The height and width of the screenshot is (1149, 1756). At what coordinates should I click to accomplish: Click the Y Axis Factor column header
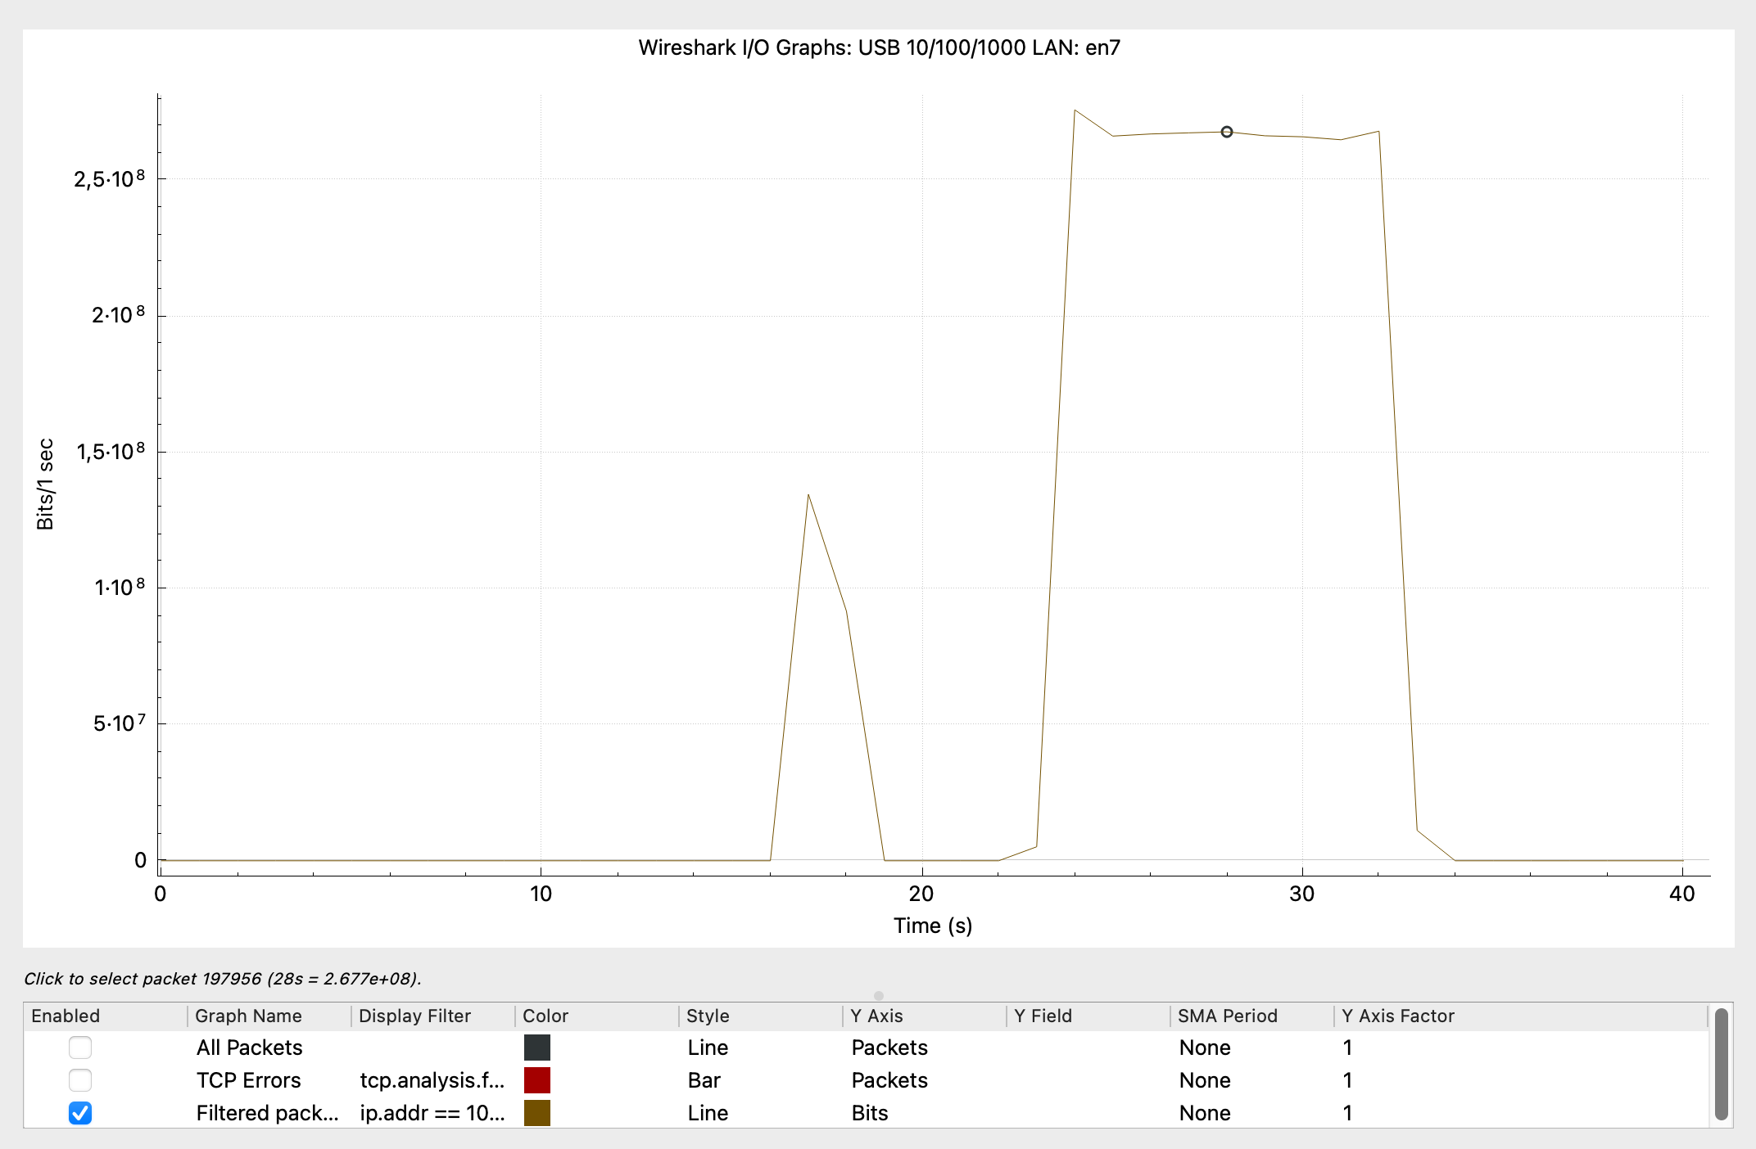click(1398, 1016)
